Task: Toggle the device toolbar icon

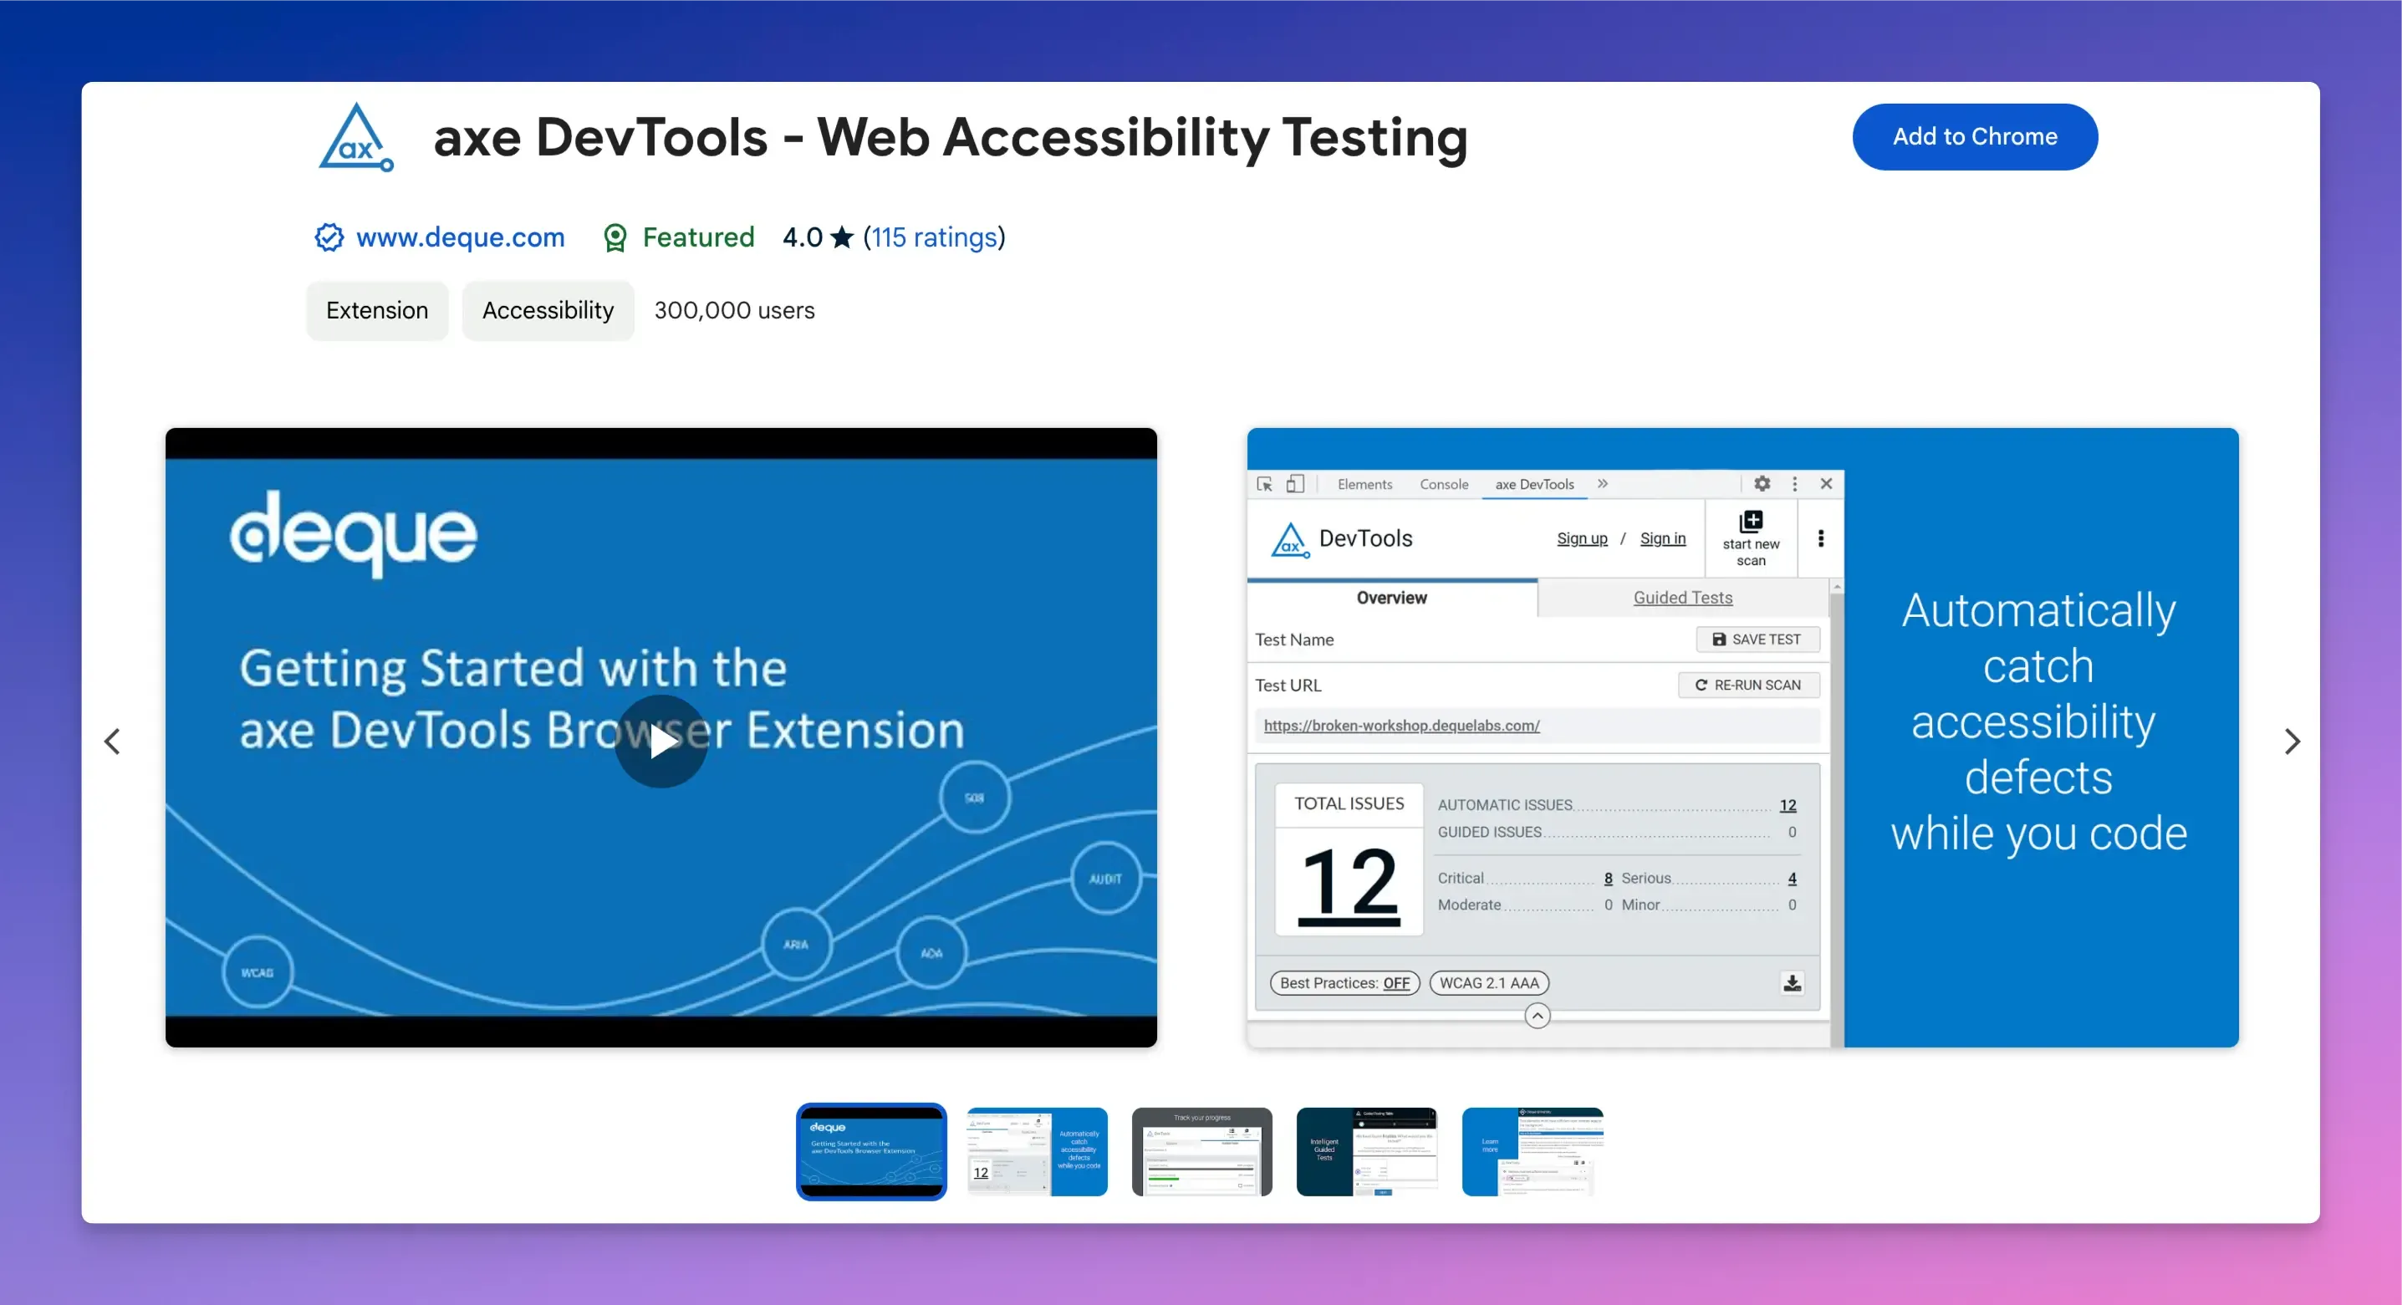Action: 1295,484
